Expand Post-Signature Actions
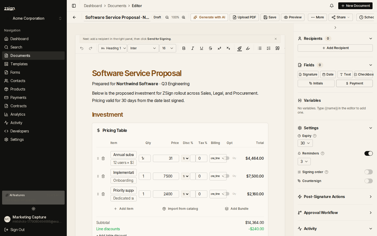The height and width of the screenshot is (236, 377). [335, 197]
